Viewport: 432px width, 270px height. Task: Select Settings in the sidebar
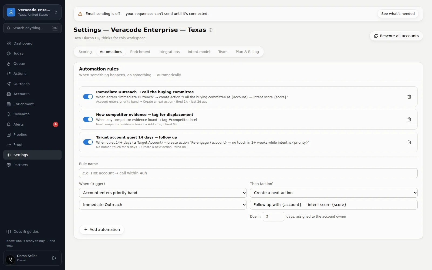point(32,155)
